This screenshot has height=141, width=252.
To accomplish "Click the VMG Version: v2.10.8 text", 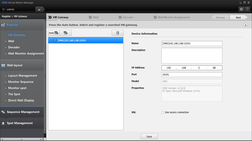I will click(x=174, y=88).
